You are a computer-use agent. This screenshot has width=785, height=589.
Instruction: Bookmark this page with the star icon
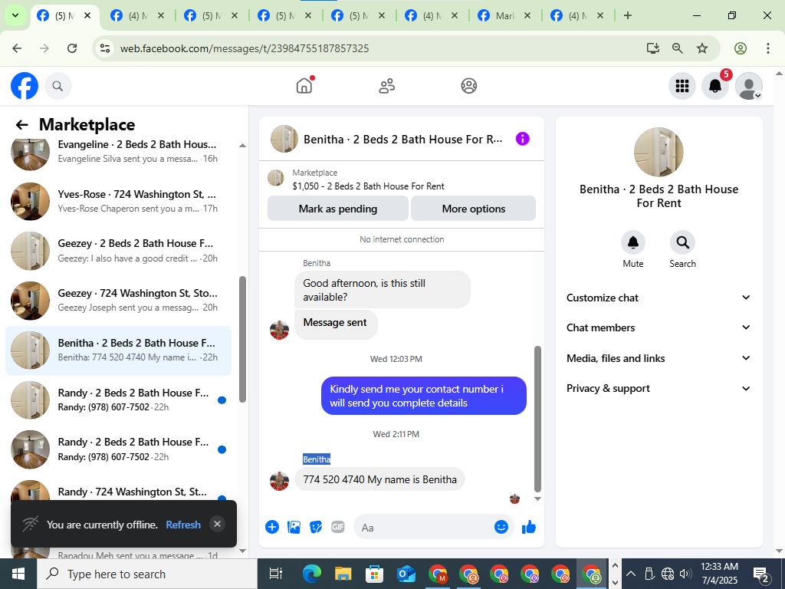tap(702, 48)
